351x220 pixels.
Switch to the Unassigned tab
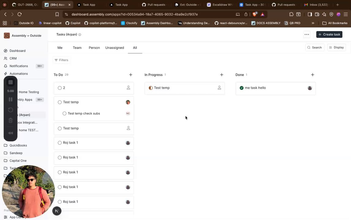[114, 48]
